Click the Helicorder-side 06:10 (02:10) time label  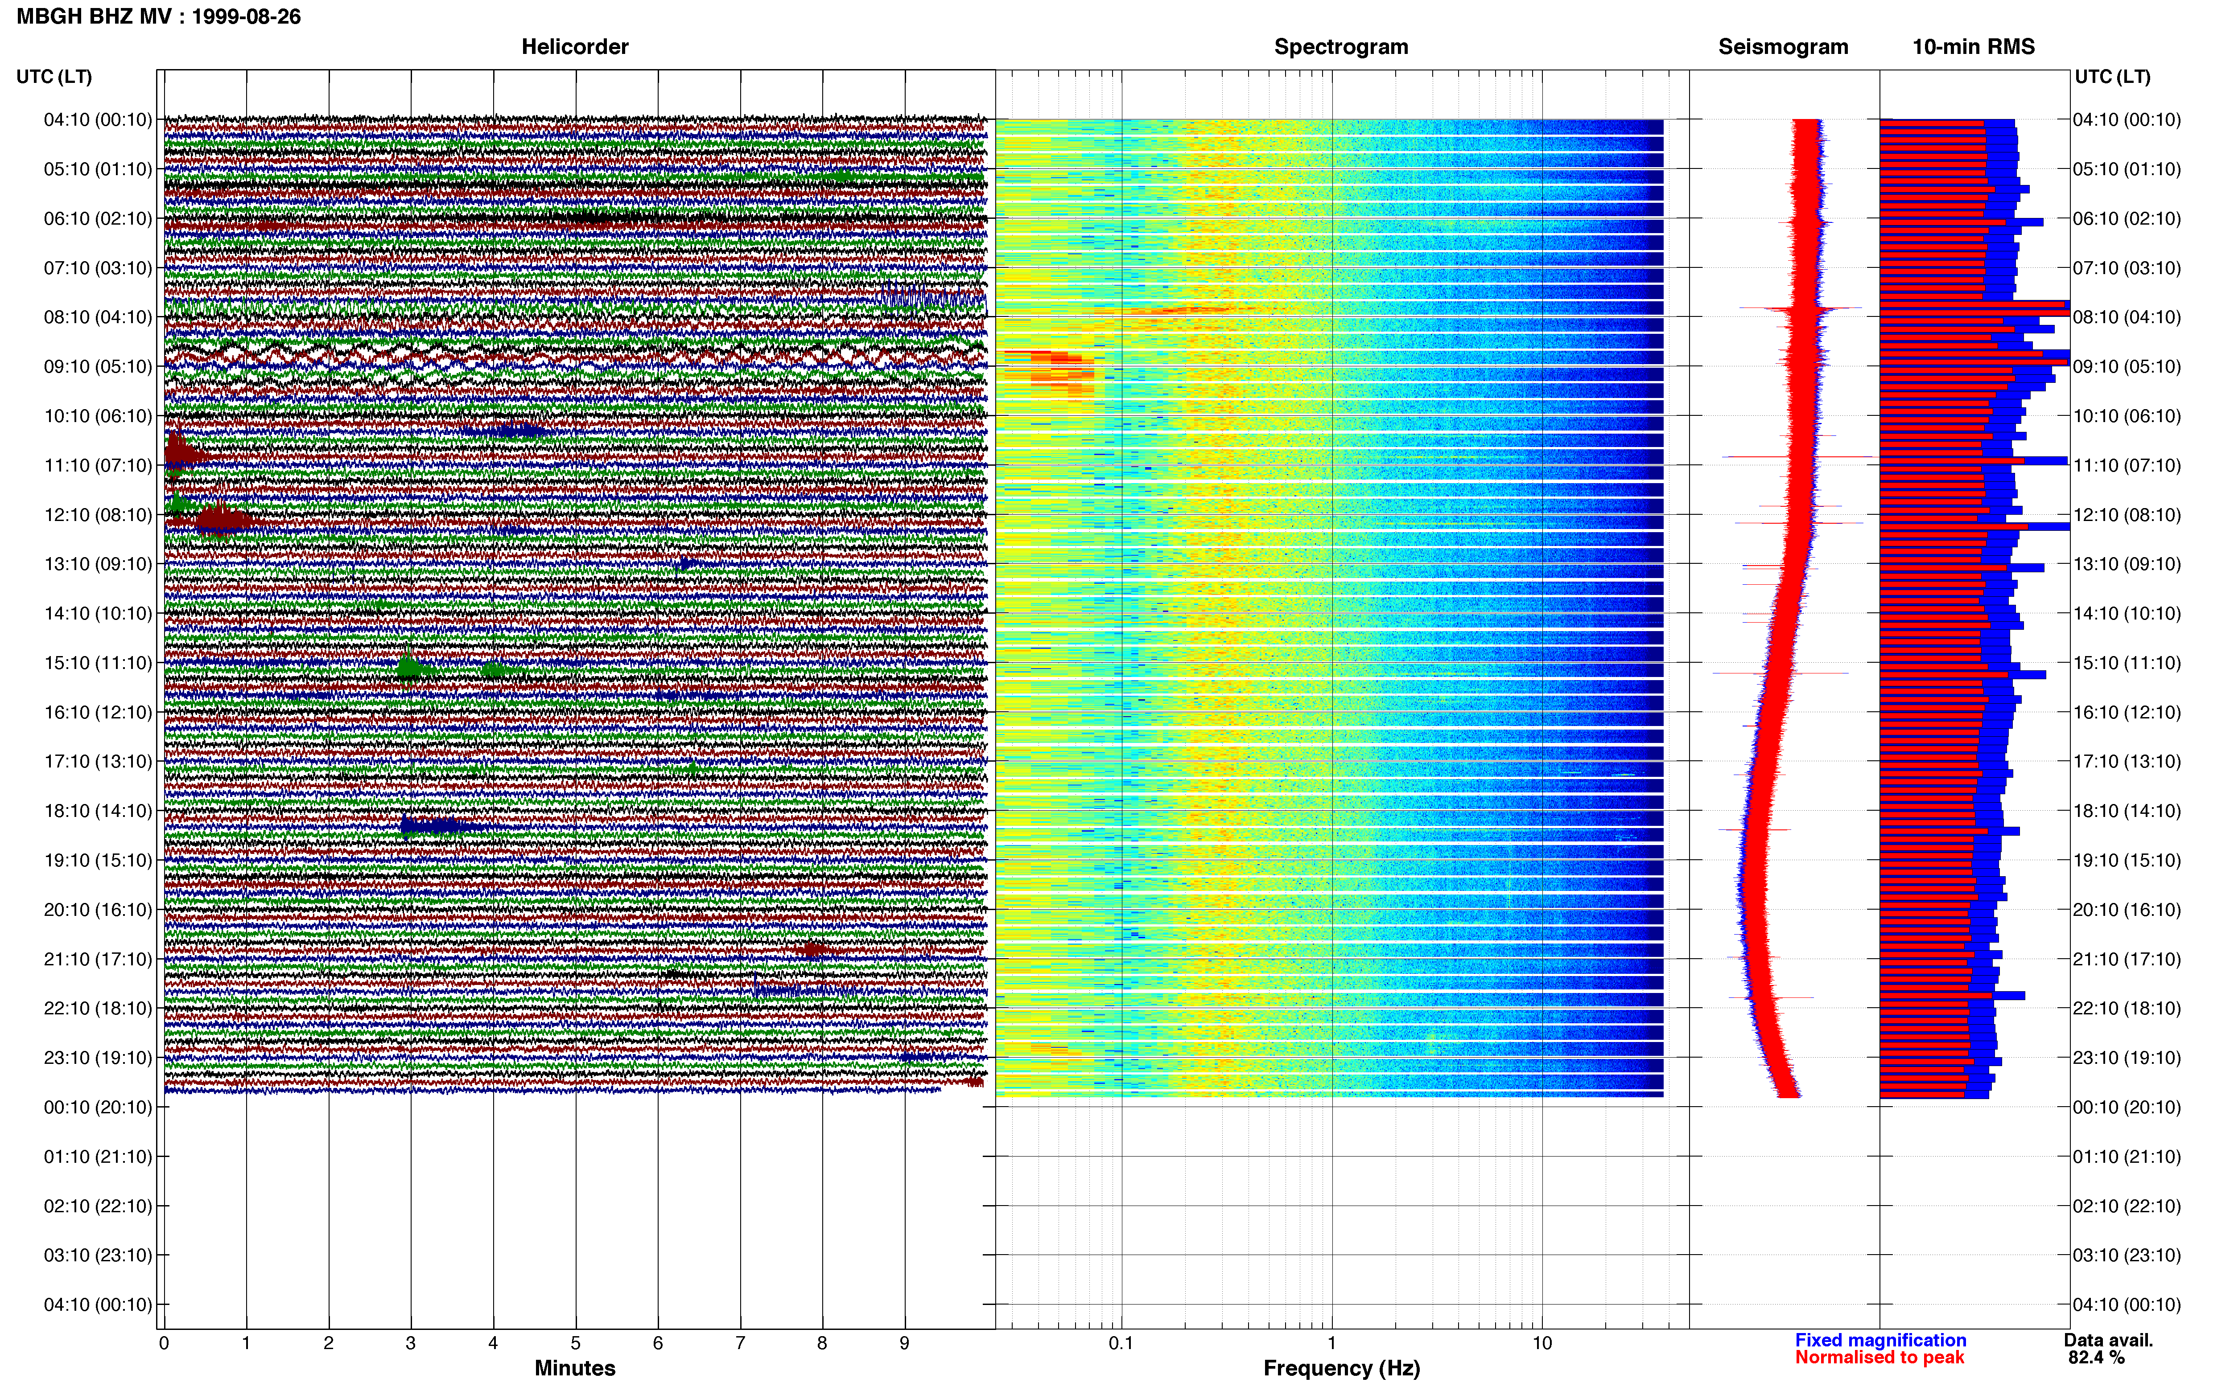coord(98,218)
